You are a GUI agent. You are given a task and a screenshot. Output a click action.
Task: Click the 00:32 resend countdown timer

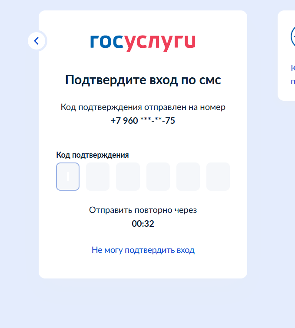coord(143,224)
